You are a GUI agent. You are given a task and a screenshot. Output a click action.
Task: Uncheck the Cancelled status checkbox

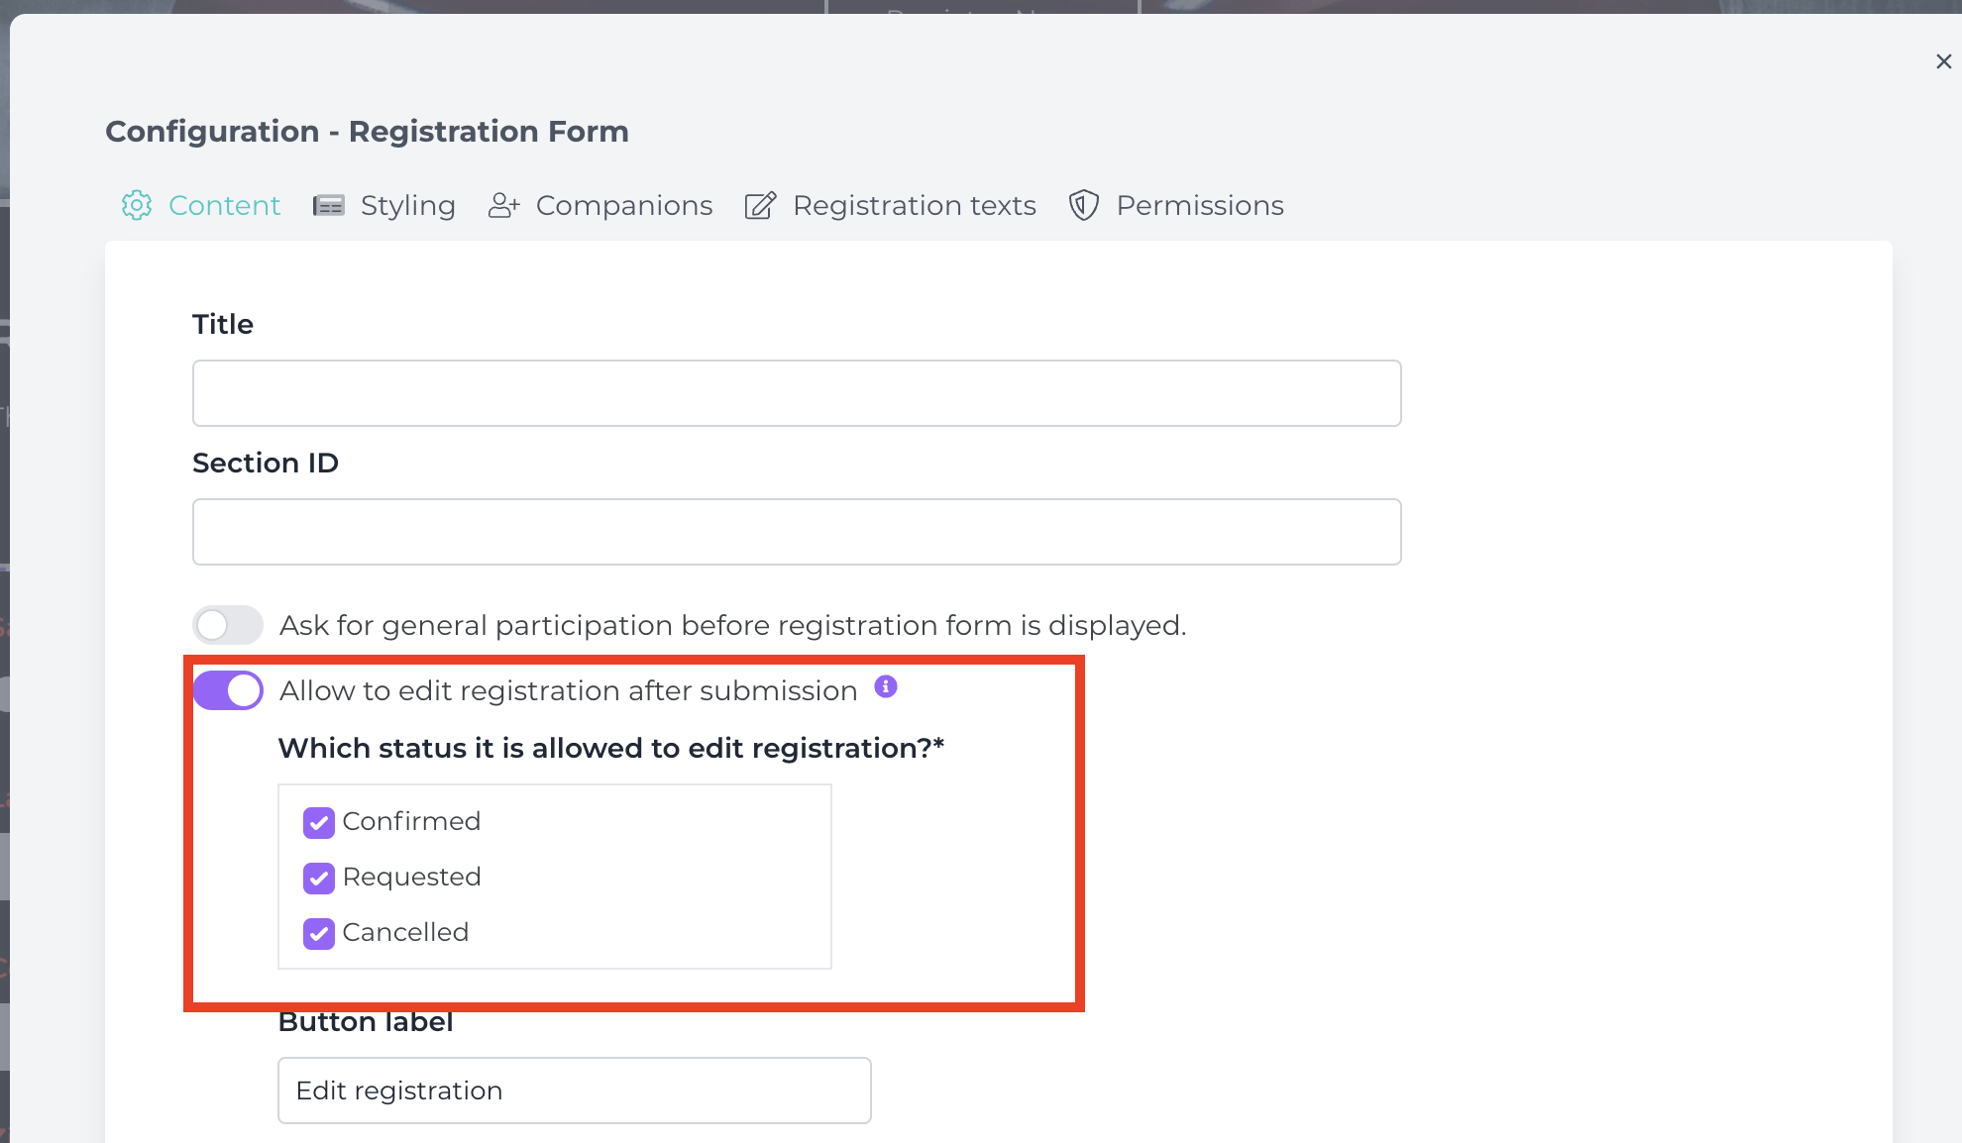318,933
